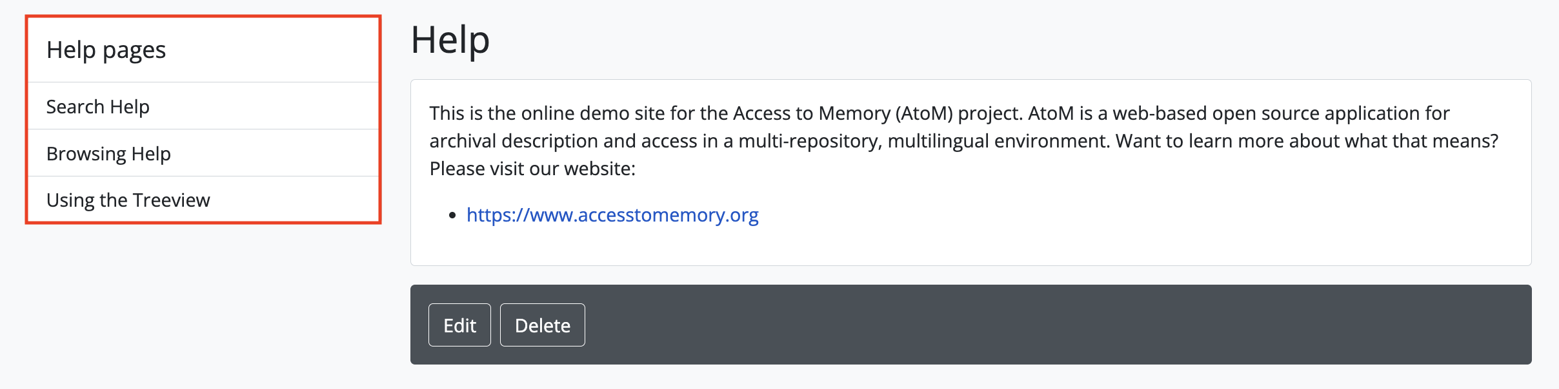Go to Using the Treeview page
1559x389 pixels.
(128, 200)
